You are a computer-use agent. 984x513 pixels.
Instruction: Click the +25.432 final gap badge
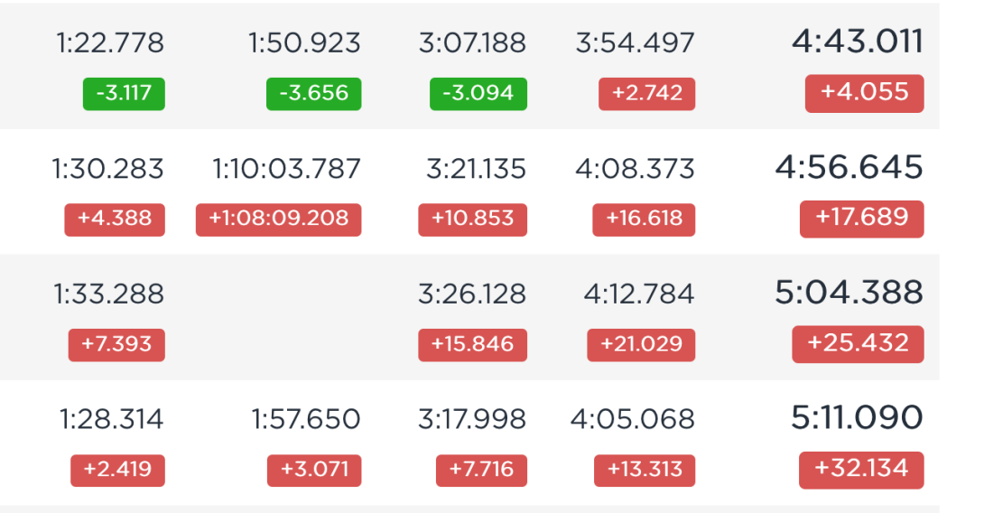[x=858, y=344]
